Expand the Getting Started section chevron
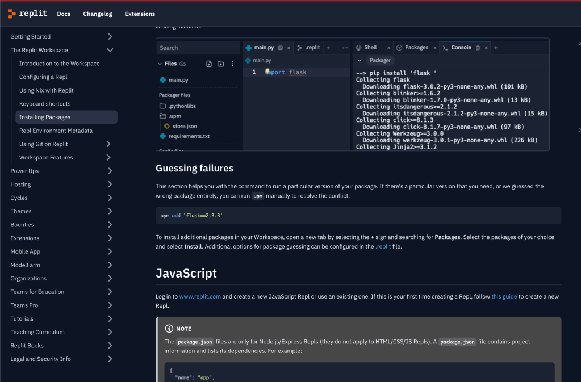The width and height of the screenshot is (581, 382). tap(110, 37)
